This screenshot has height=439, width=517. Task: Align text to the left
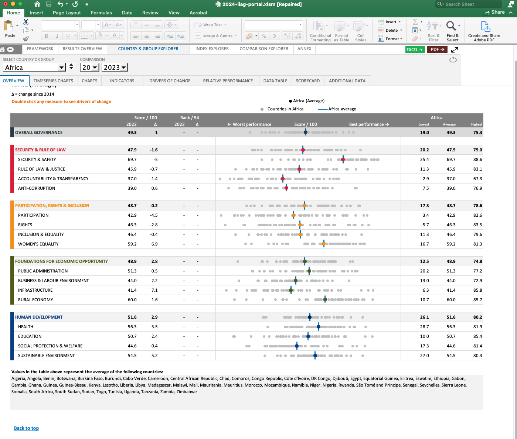(x=136, y=36)
